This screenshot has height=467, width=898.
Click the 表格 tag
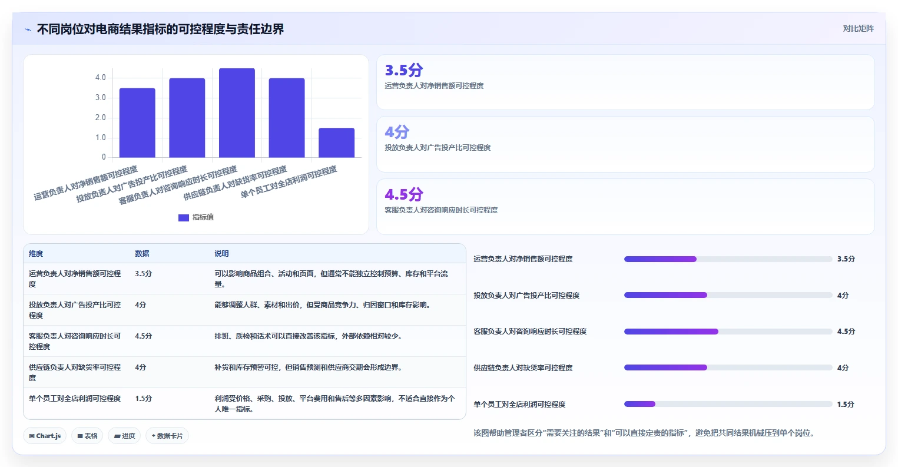tap(87, 436)
